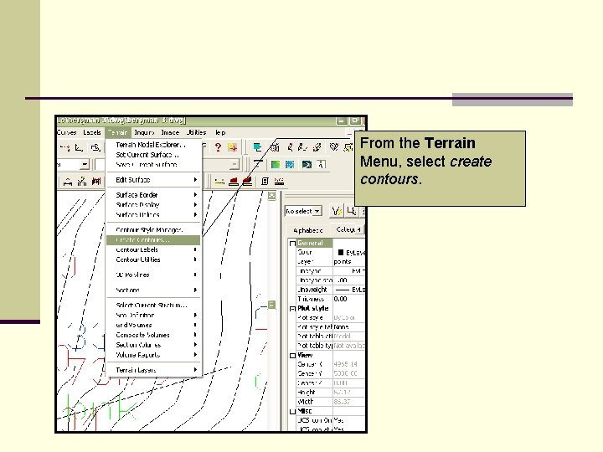Click the angle-shaped icon in top toolbar

(80, 147)
